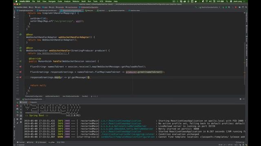Open the application.properties editor tab
Screen dimensions: 261x146
(x=117, y=11)
